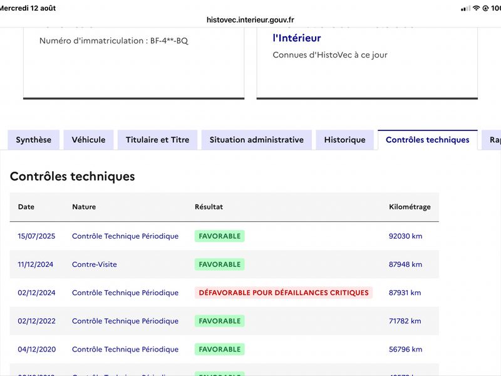
Task: Open the partially visible Rap tab
Action: click(x=492, y=140)
